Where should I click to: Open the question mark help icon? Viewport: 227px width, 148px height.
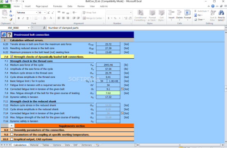(x=9, y=35)
